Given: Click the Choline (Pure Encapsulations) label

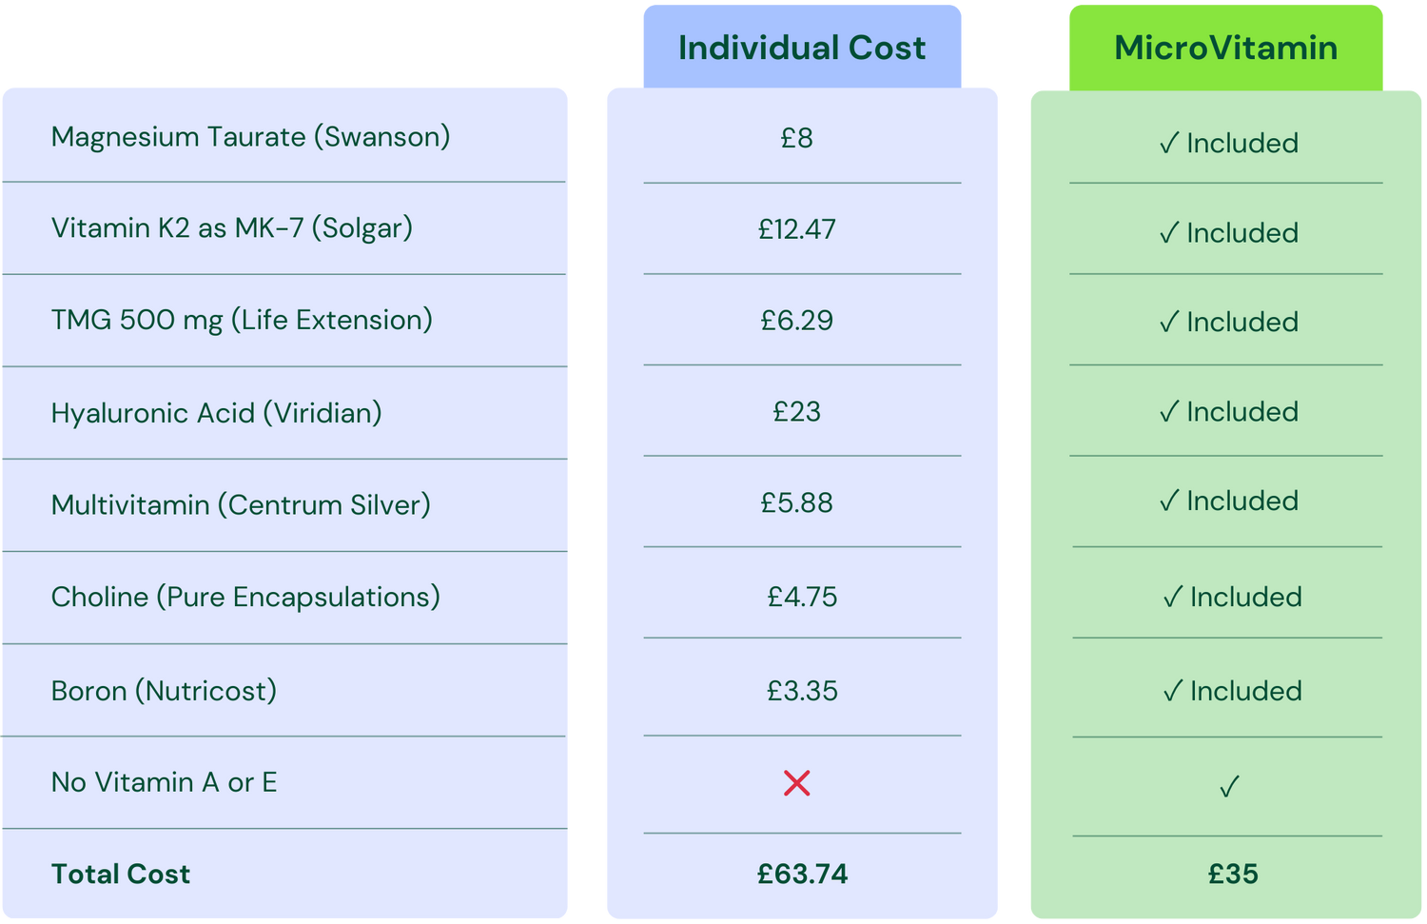Looking at the screenshot, I should point(245,598).
